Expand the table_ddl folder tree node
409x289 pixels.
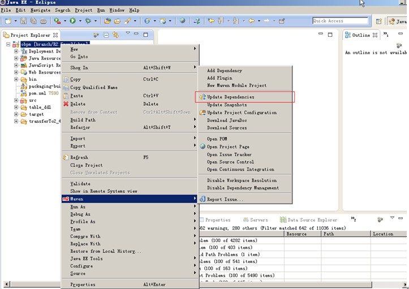[x=16, y=107]
